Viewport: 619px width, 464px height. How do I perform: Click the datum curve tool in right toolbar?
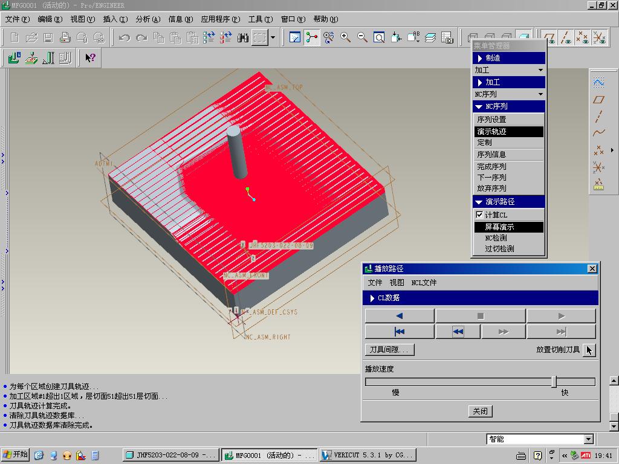(x=598, y=133)
